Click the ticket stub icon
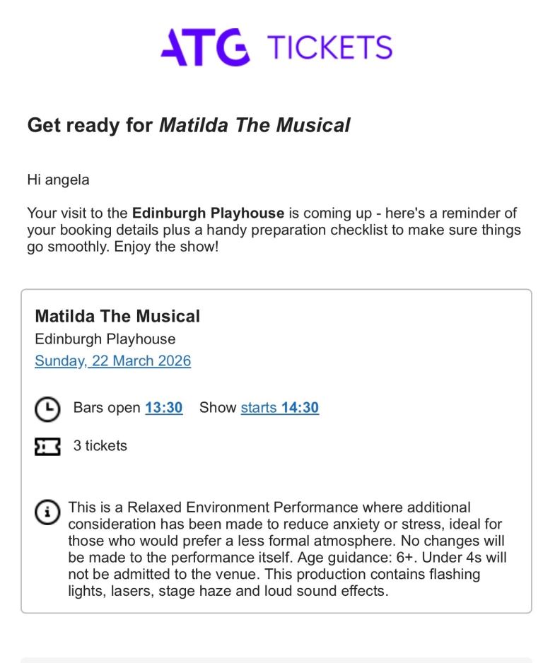This screenshot has width=543, height=663. point(47,447)
